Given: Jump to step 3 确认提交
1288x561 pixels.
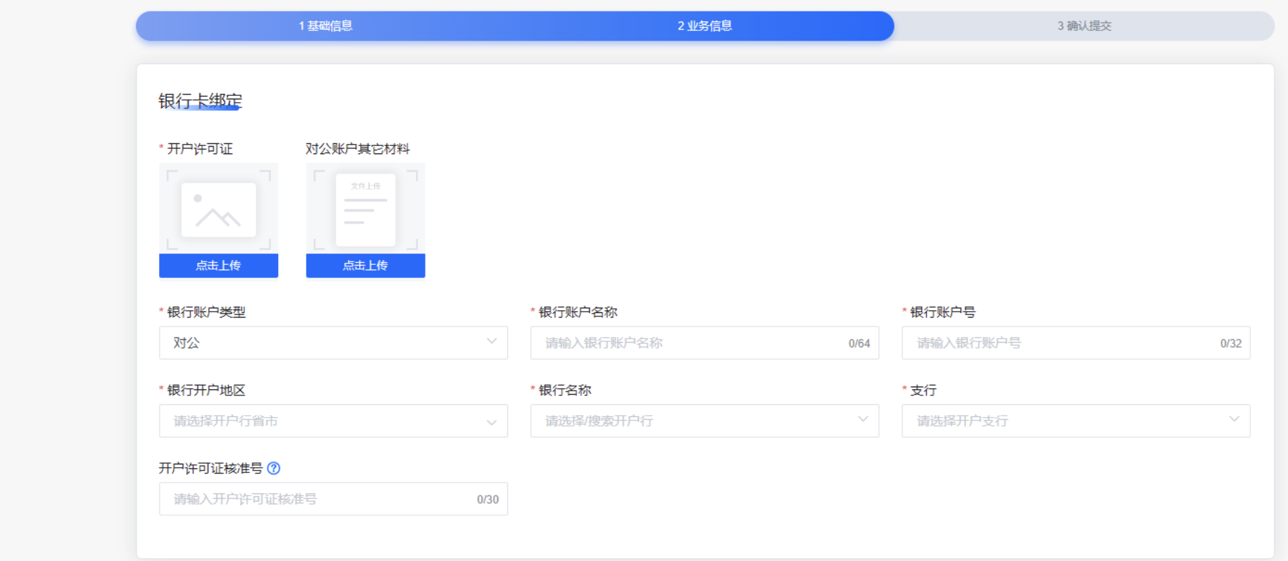Looking at the screenshot, I should 1084,26.
